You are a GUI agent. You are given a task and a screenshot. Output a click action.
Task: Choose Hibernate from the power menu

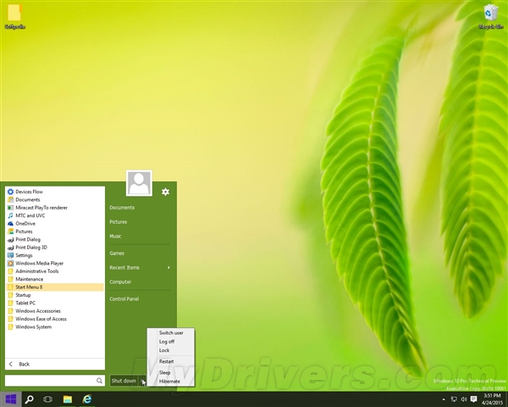click(171, 382)
